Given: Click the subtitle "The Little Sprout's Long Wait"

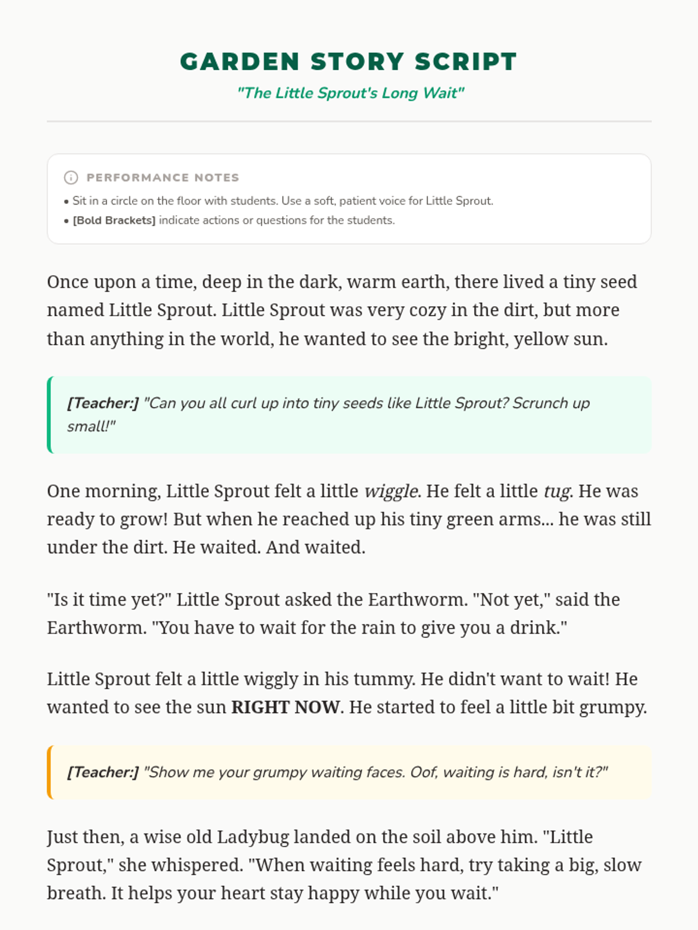Looking at the screenshot, I should (x=350, y=93).
